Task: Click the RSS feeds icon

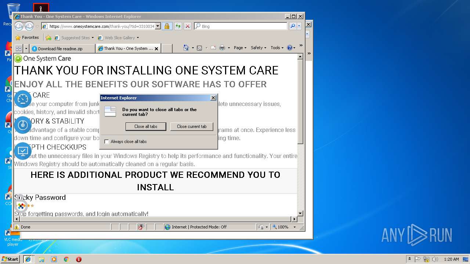Action: click(199, 48)
